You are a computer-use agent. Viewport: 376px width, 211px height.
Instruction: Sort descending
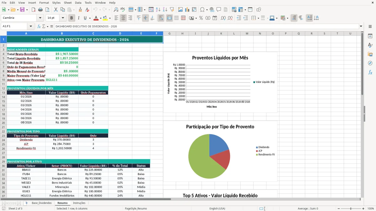[x=165, y=10]
